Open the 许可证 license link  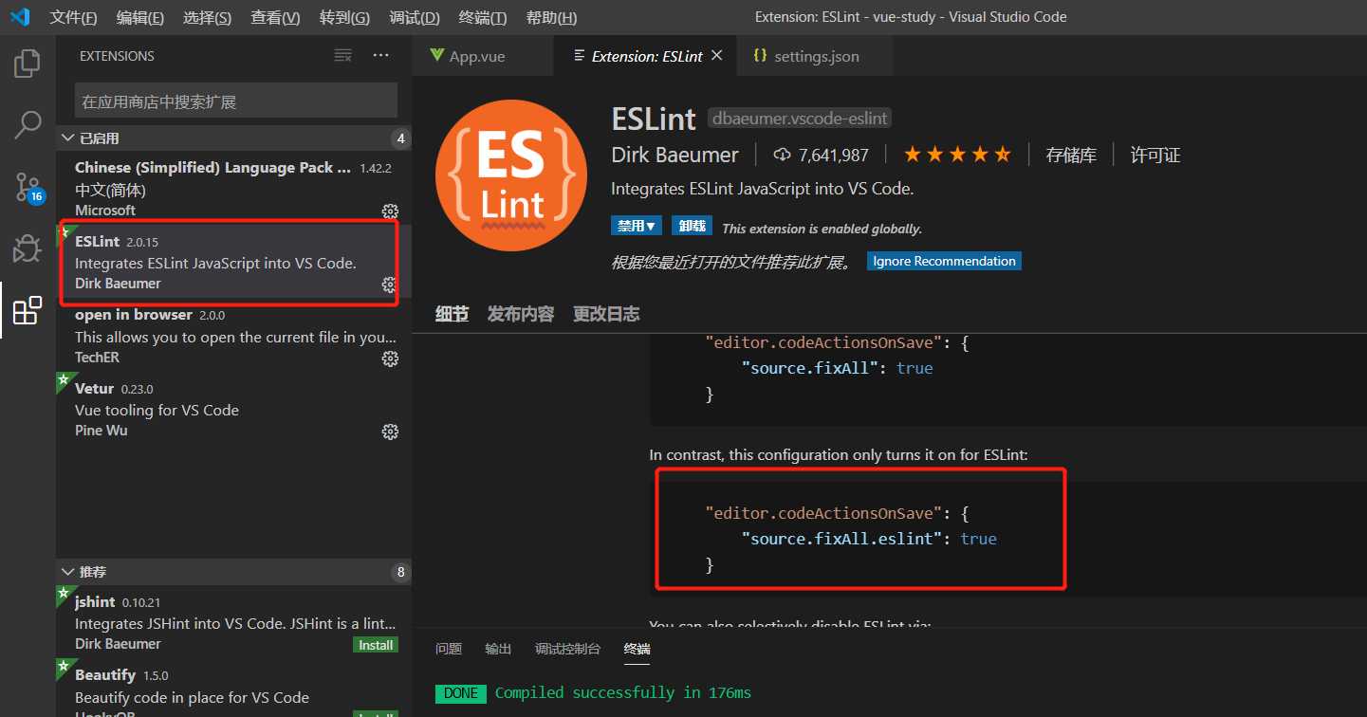tap(1155, 155)
